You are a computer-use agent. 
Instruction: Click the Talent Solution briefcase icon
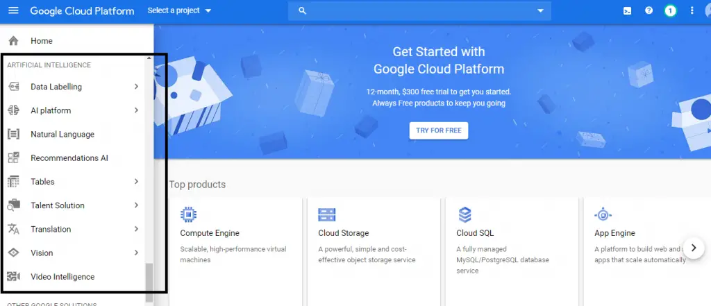pos(14,205)
